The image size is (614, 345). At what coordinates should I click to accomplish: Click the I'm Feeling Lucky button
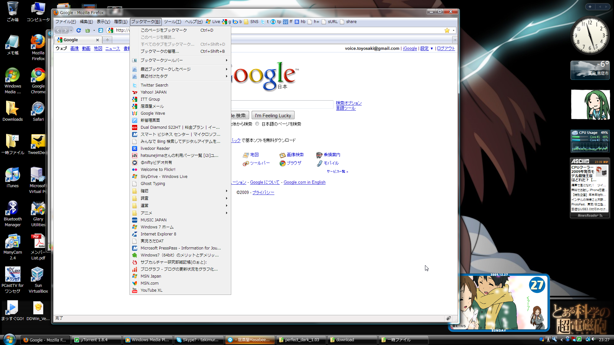tap(273, 116)
